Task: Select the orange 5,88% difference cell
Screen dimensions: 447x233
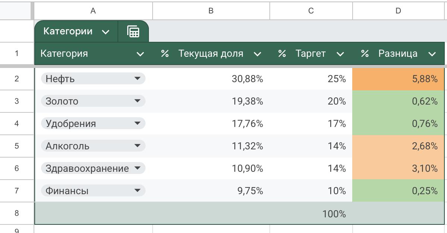Action: click(x=398, y=79)
